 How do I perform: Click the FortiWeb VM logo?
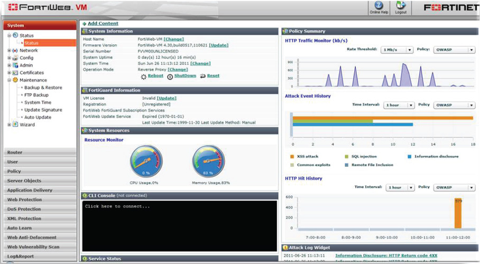point(48,7)
